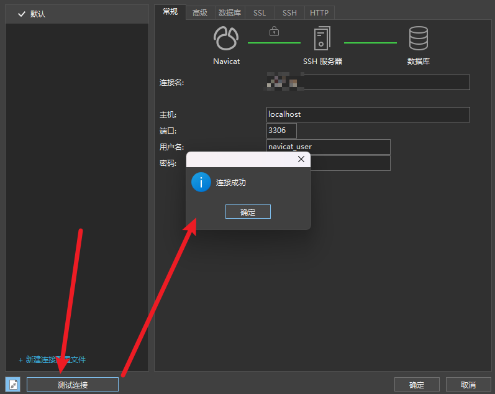Open the 数据库 tab
Image resolution: width=495 pixels, height=394 pixels.
point(230,13)
